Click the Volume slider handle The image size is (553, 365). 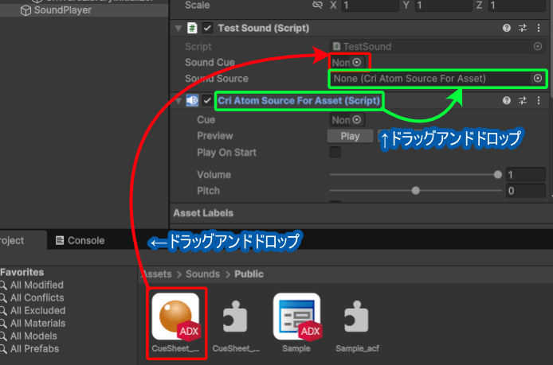click(x=498, y=175)
